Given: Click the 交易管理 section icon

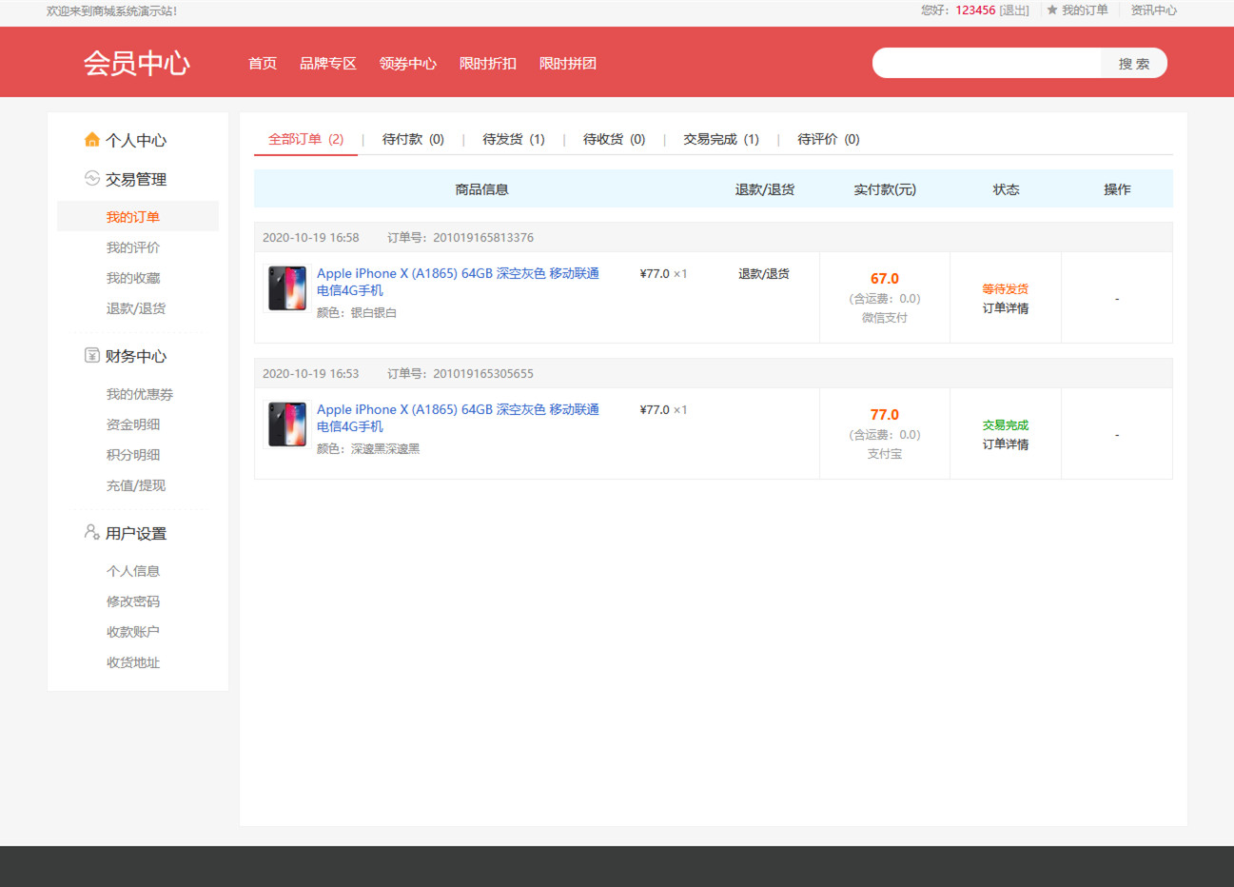Looking at the screenshot, I should 92,178.
